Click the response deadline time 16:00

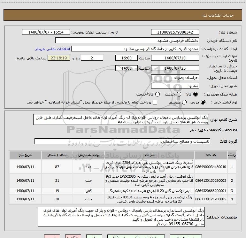point(127,58)
